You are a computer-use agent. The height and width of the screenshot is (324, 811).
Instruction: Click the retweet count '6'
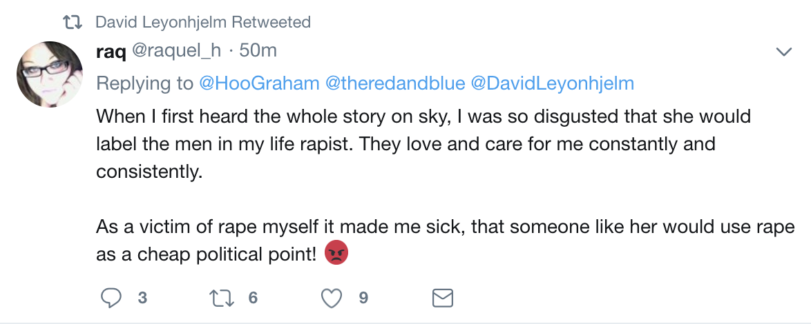coord(252,298)
